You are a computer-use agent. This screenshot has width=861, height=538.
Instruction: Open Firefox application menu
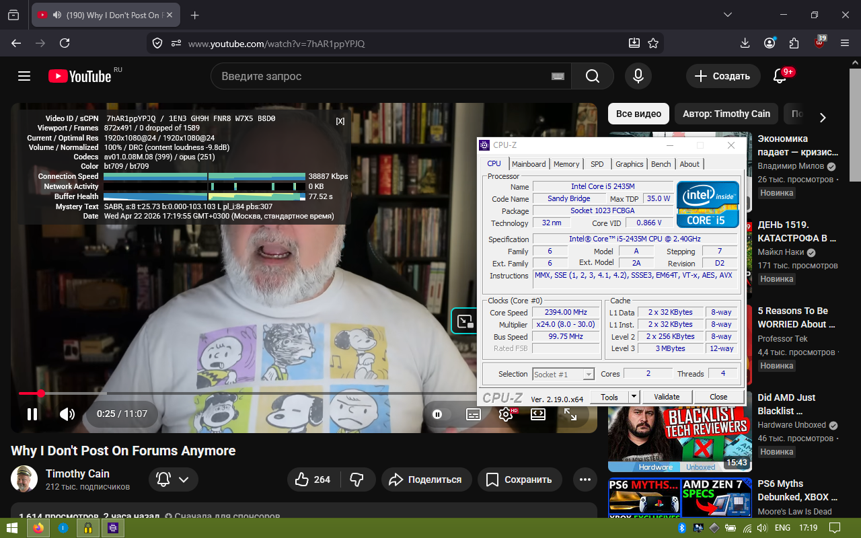(845, 43)
